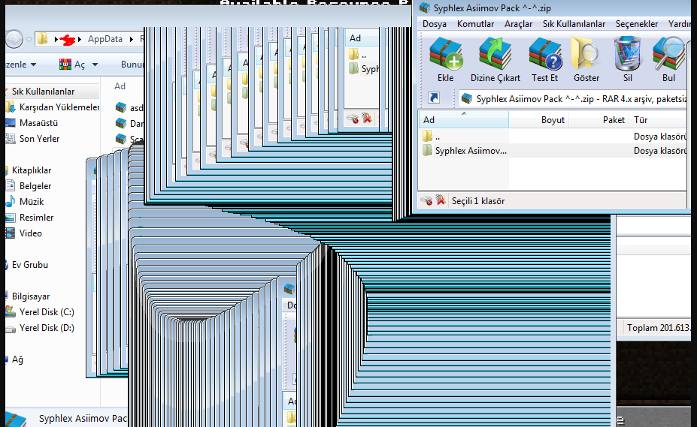The image size is (697, 427).
Task: Click the archive path field showing Syphlex Asiimov Pack
Action: click(574, 98)
